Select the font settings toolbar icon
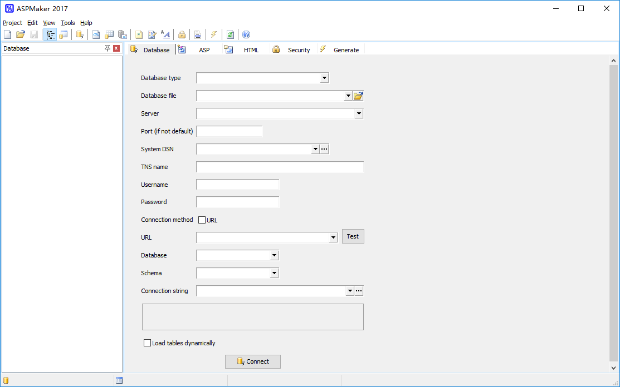620x387 pixels. [165, 34]
